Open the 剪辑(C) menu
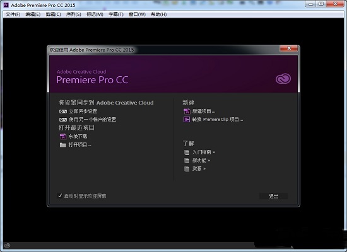347x252 pixels. click(x=54, y=14)
